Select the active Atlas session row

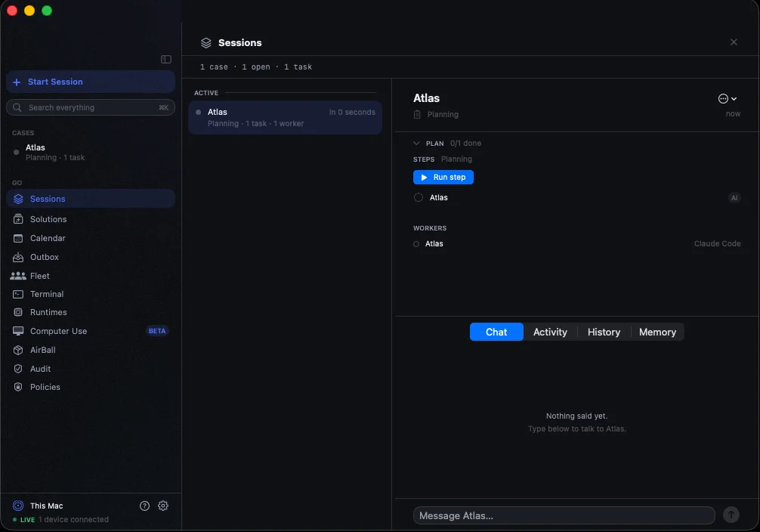[285, 117]
